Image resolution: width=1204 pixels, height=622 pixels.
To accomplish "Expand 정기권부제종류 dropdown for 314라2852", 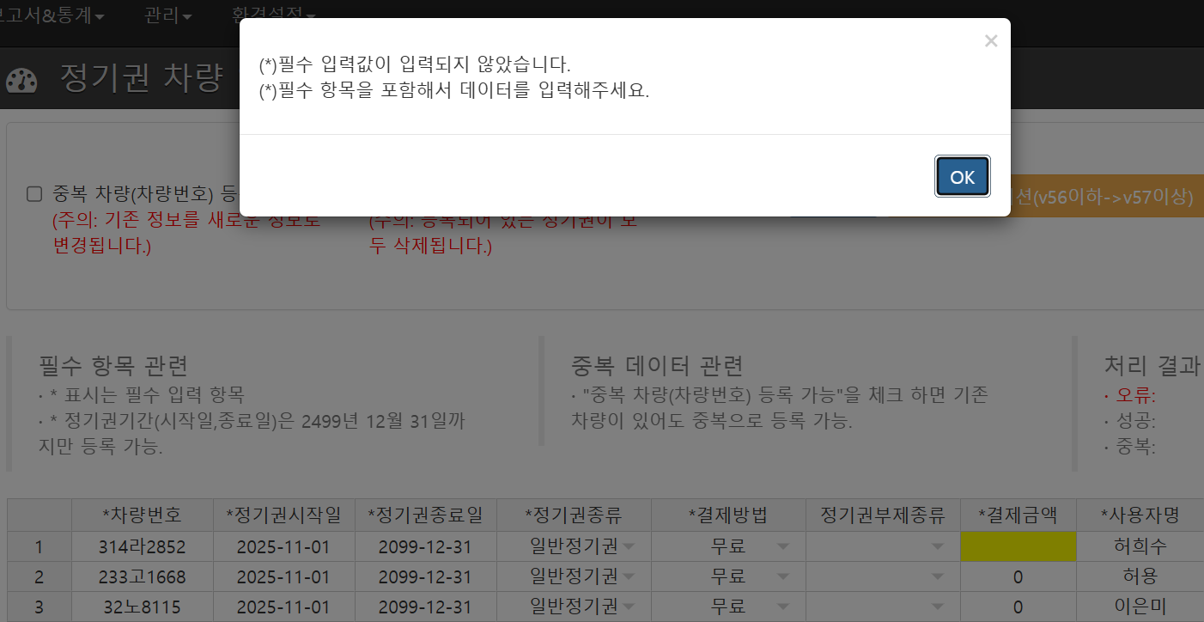I will pyautogui.click(x=937, y=546).
